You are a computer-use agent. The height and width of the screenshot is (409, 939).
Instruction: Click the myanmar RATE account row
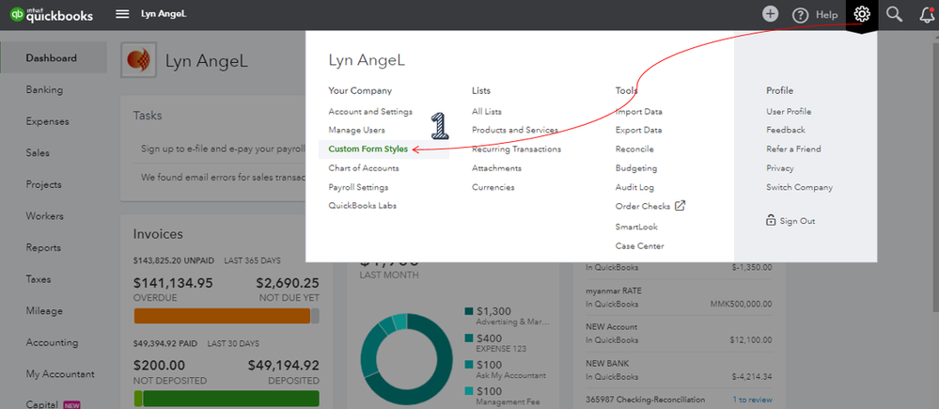point(679,297)
